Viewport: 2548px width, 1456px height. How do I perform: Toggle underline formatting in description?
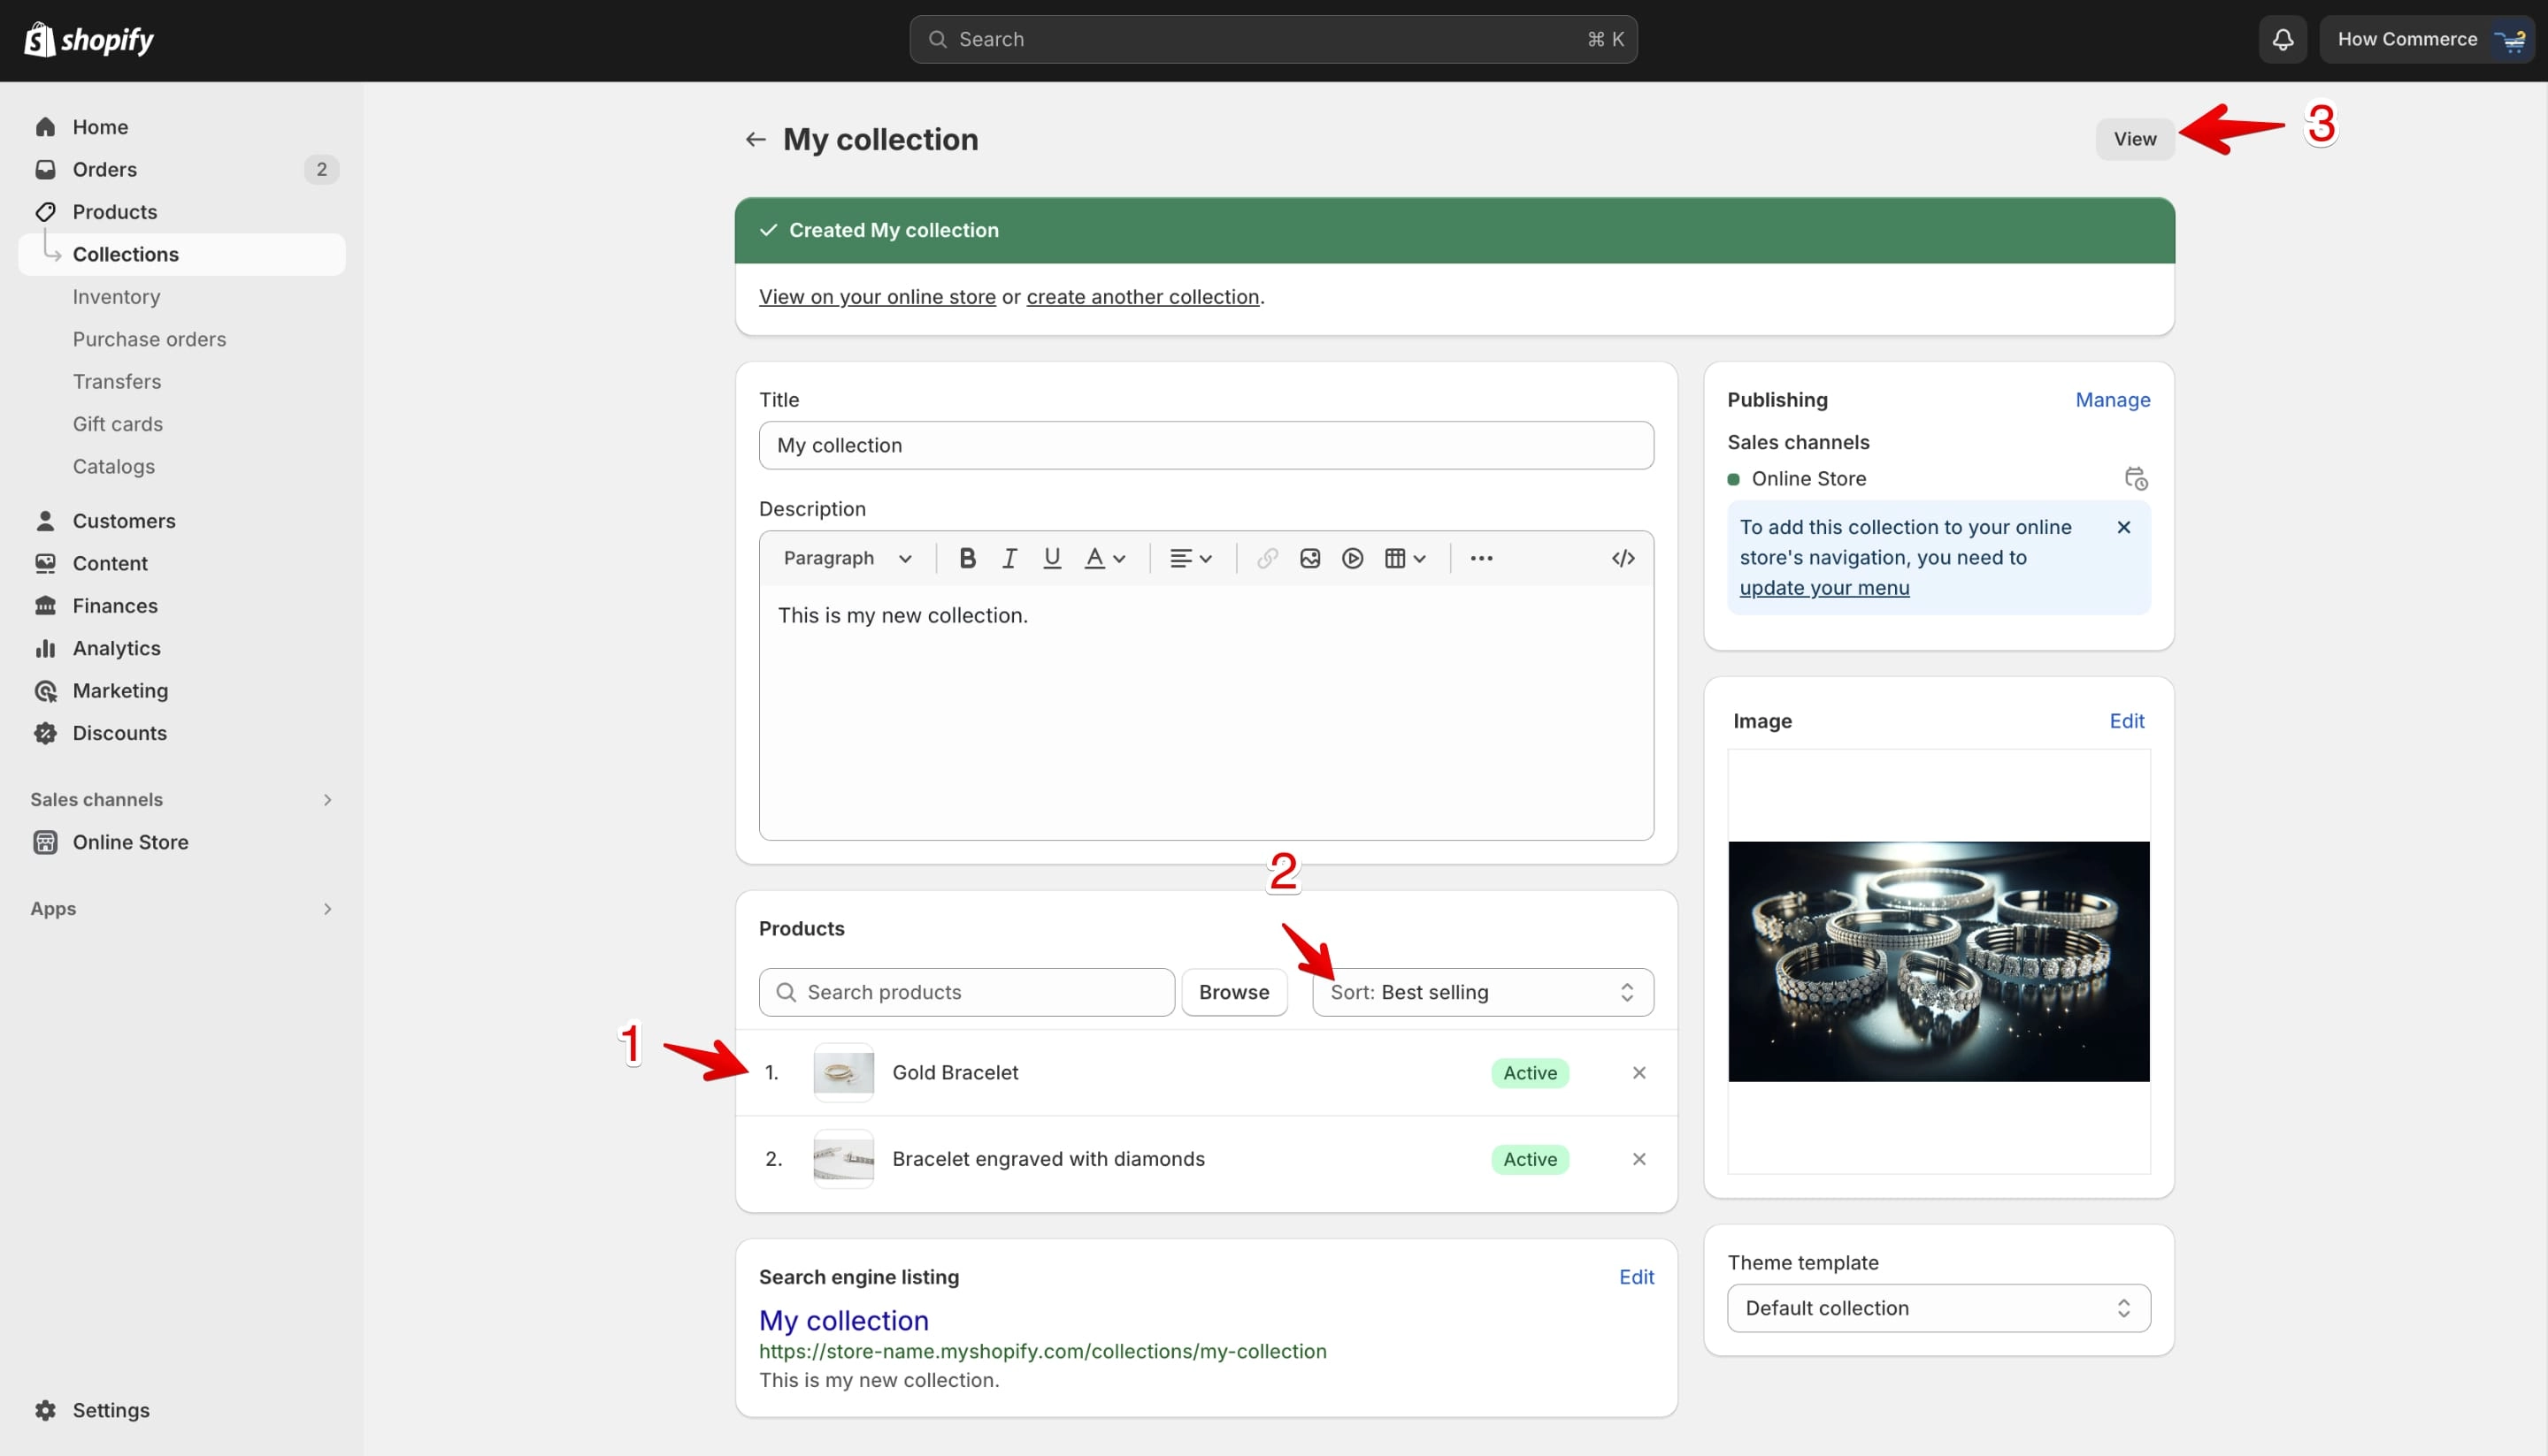(1052, 558)
